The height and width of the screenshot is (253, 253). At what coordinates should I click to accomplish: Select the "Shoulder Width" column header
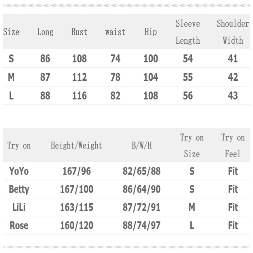click(x=233, y=32)
